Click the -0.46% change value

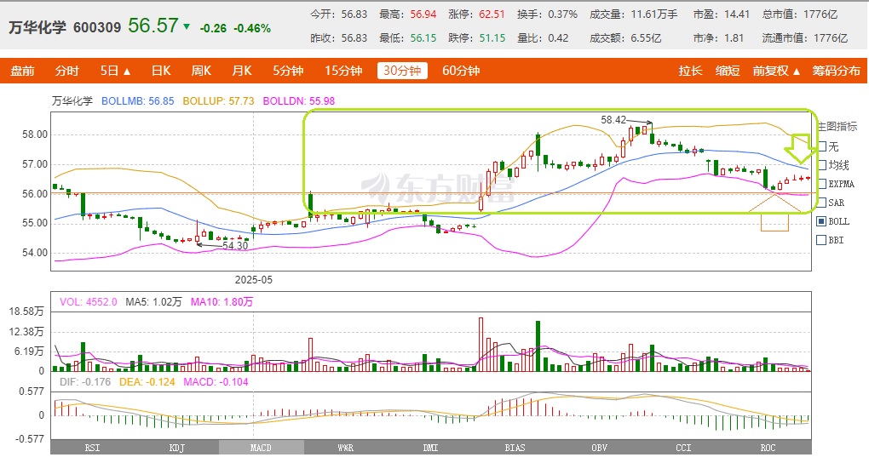(252, 28)
